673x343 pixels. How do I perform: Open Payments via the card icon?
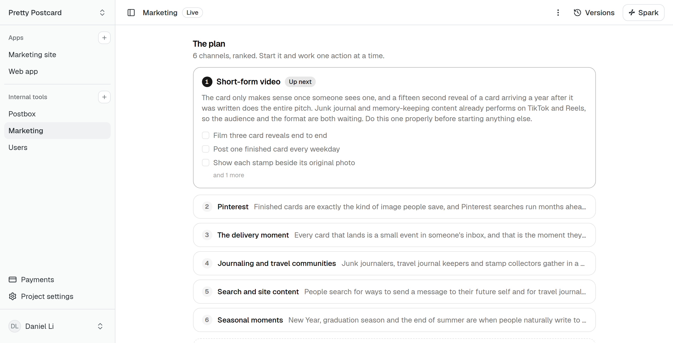point(13,280)
